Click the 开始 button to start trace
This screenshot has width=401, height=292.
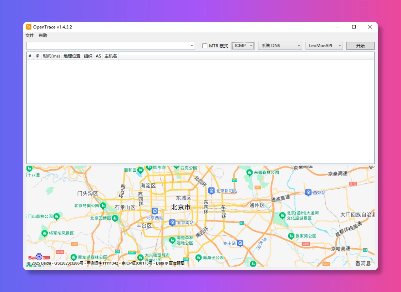tap(360, 46)
